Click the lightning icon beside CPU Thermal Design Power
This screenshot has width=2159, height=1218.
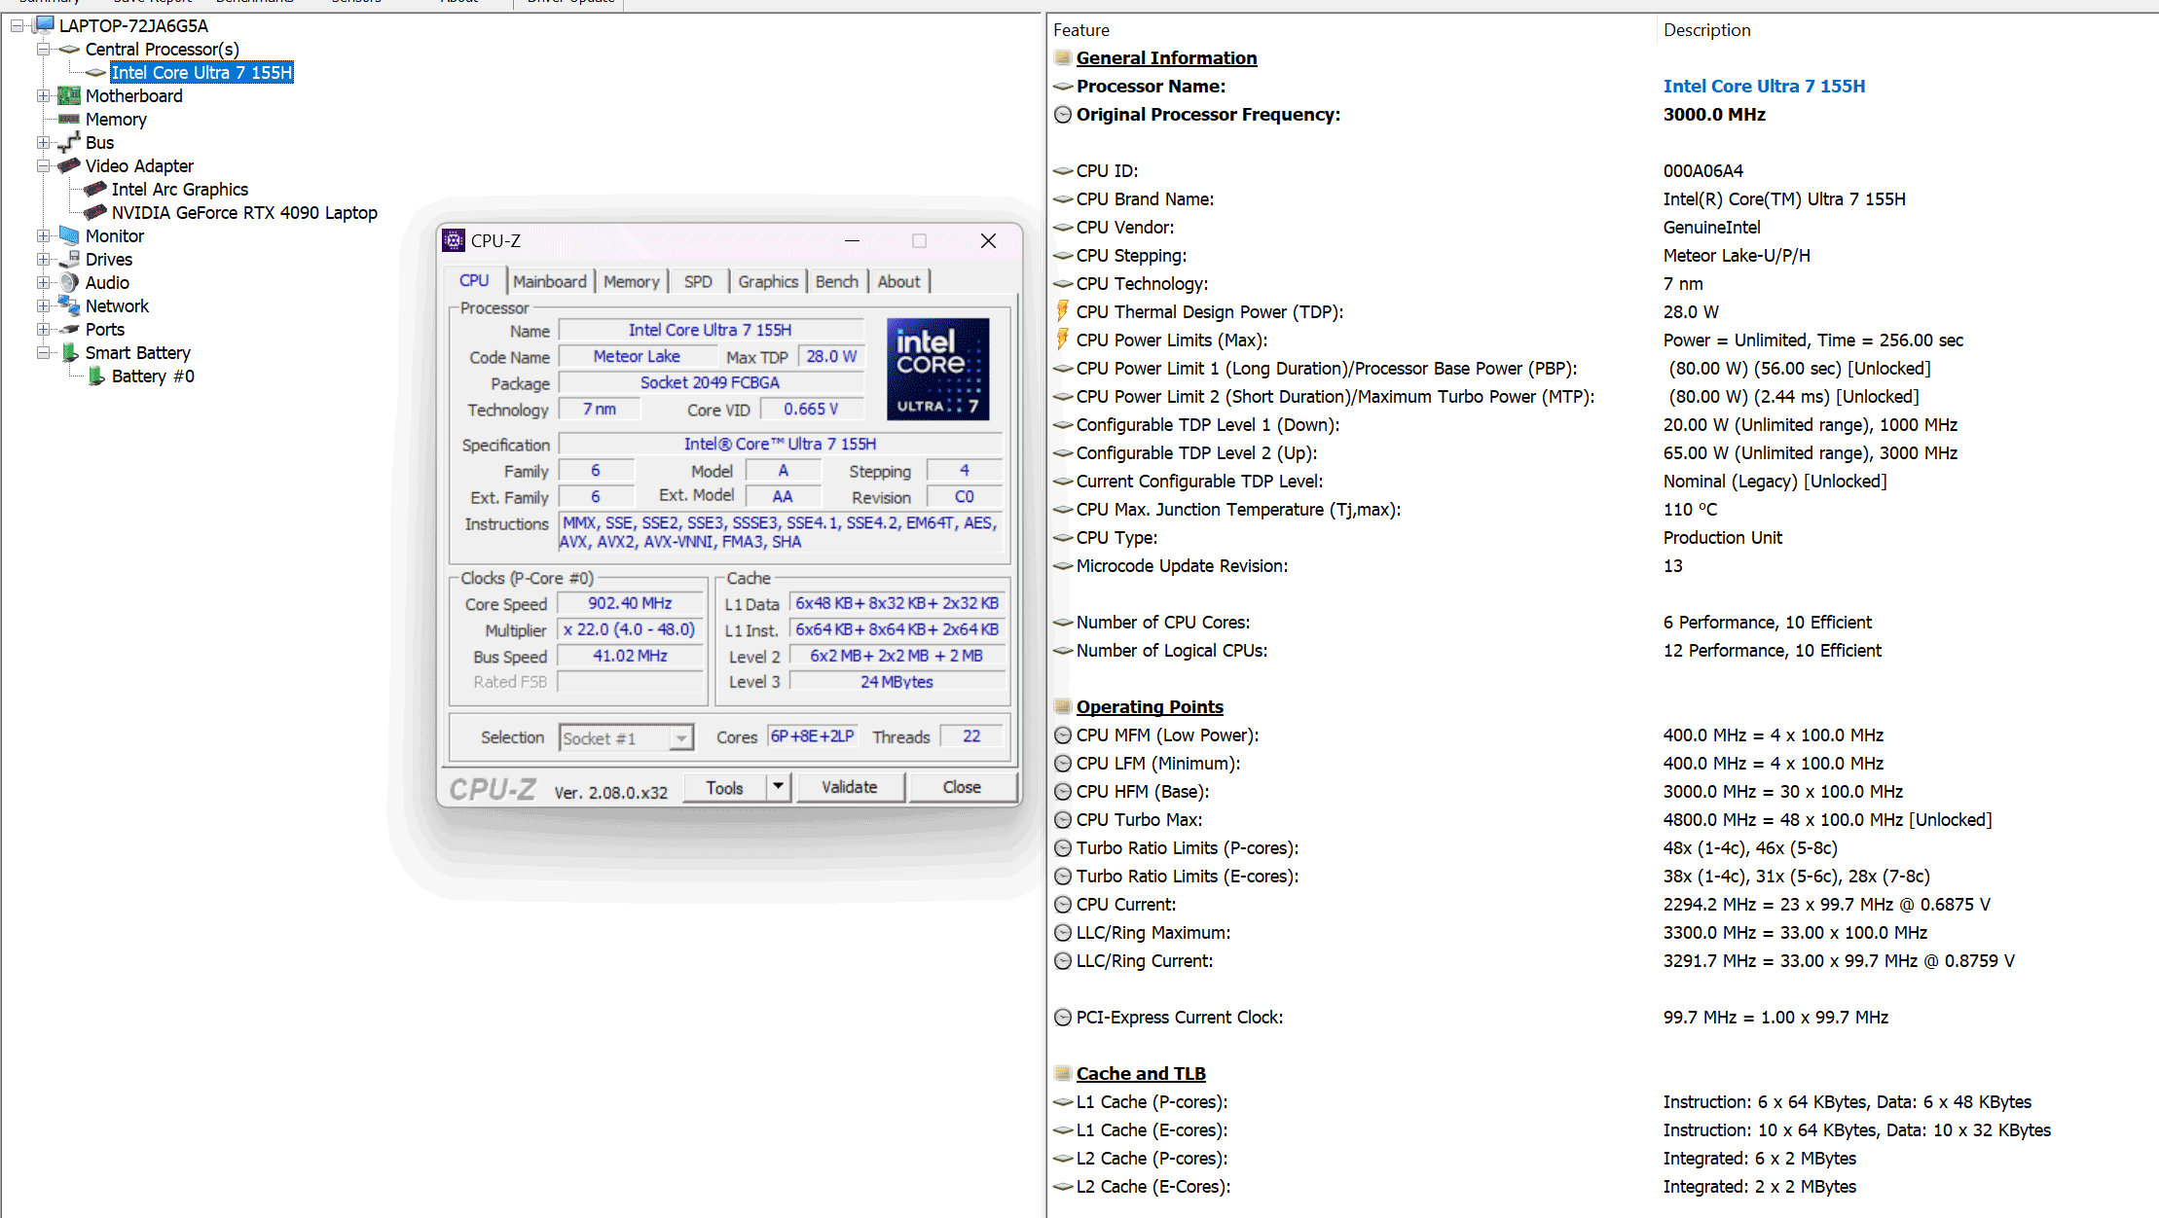point(1063,311)
